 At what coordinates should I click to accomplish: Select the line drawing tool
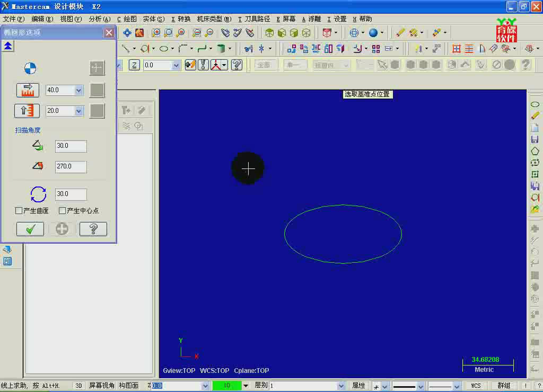pyautogui.click(x=126, y=49)
